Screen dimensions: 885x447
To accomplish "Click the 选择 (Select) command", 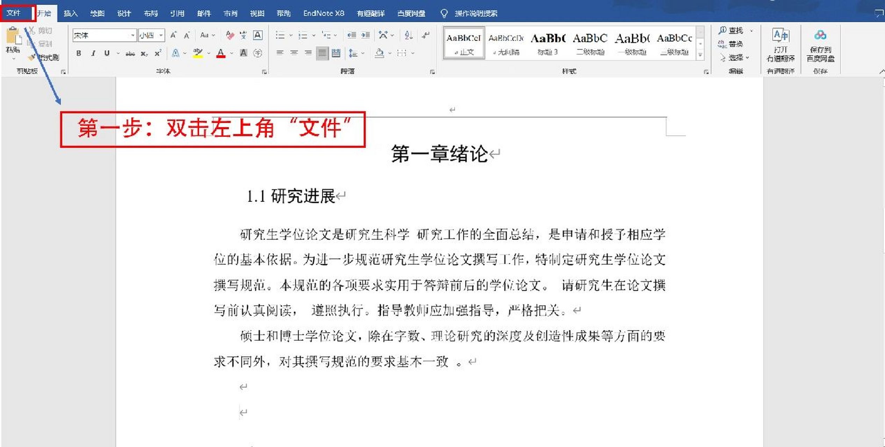I will (x=736, y=58).
